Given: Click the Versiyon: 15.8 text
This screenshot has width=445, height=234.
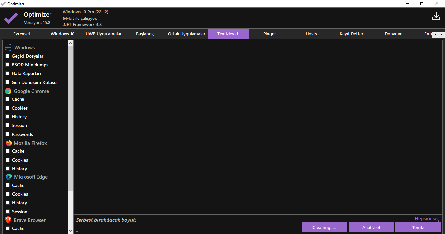Looking at the screenshot, I should (x=37, y=23).
